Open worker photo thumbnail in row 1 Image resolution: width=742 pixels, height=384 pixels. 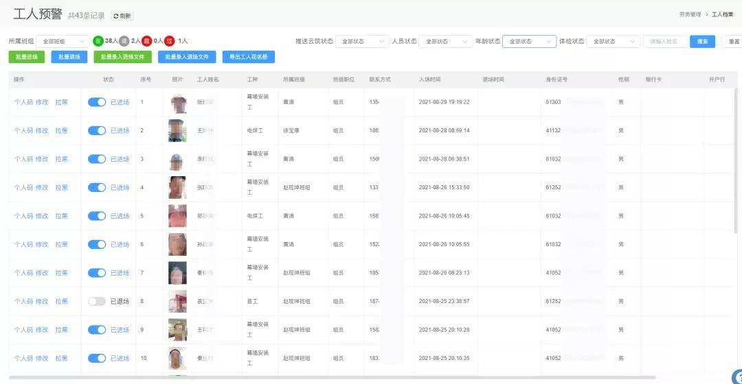(x=177, y=102)
